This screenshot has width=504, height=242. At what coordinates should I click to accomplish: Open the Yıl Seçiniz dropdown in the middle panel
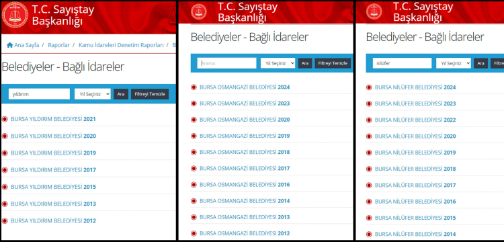(278, 63)
